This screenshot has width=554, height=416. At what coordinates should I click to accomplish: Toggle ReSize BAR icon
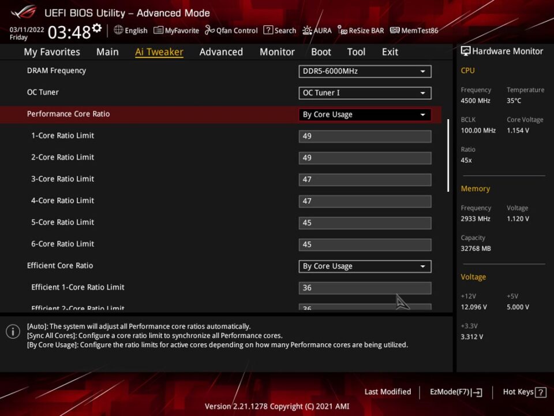[342, 31]
